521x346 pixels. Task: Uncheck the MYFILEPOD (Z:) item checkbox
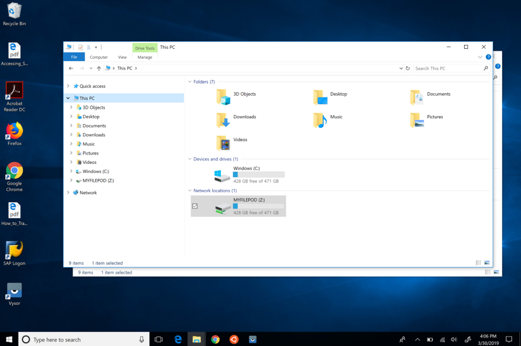195,206
